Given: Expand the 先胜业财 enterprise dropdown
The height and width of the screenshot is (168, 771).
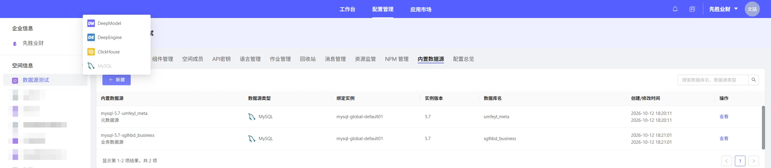Looking at the screenshot, I should point(723,9).
